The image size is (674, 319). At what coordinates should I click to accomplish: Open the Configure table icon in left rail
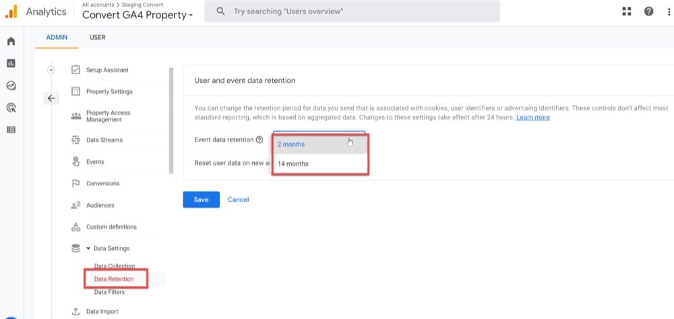[x=11, y=129]
